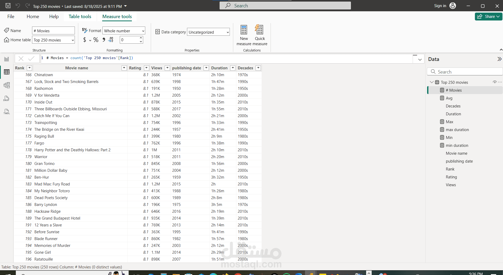
Task: Collapse the ribbon with the caret
Action: [x=501, y=50]
